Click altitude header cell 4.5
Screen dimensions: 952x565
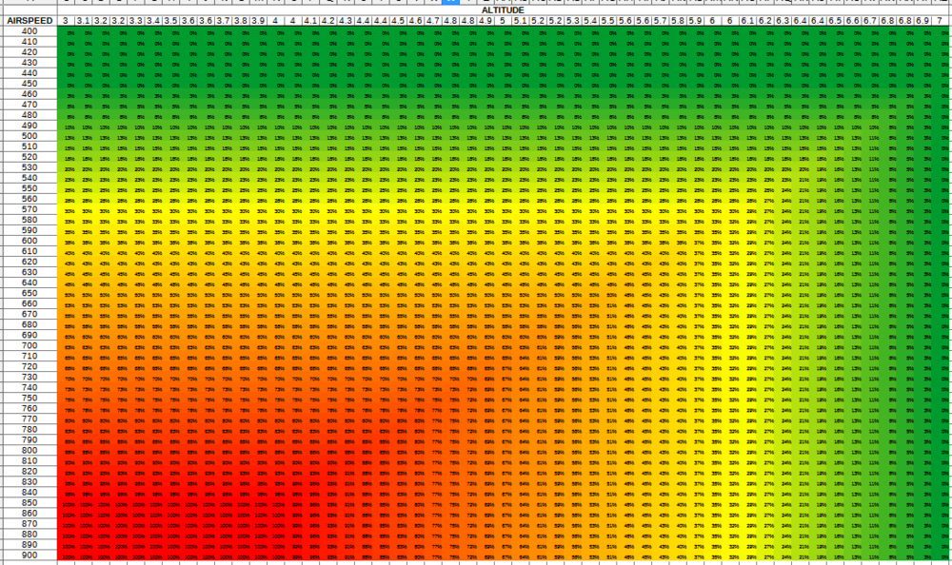pos(398,21)
